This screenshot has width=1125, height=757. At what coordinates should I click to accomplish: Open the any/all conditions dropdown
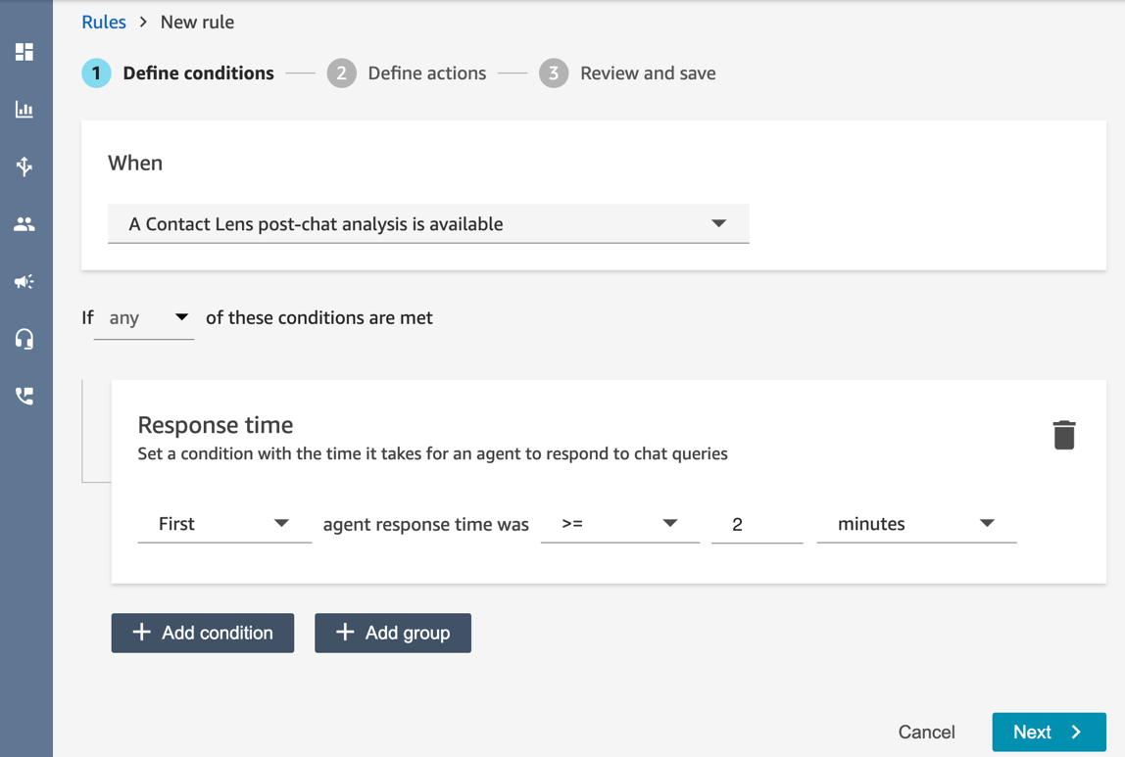coord(145,318)
